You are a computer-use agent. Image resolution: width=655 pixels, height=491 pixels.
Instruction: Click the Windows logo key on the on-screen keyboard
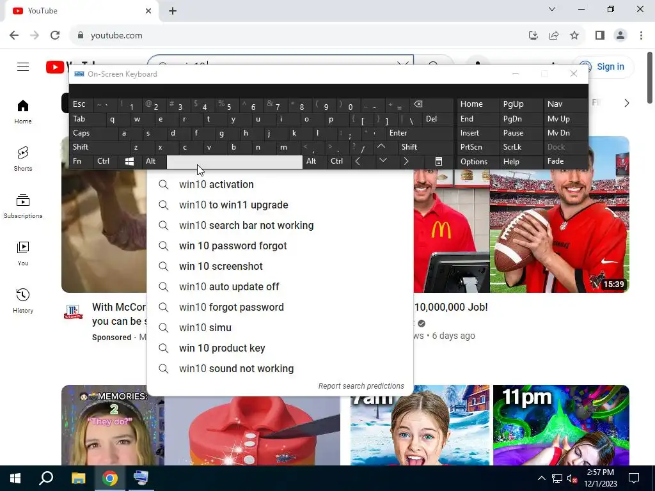(129, 162)
